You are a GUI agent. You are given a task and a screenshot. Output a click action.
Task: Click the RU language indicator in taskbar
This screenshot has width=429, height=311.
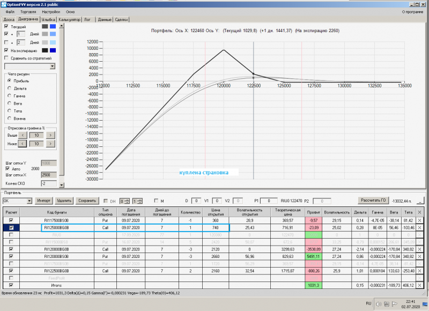click(x=368, y=303)
